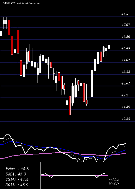This screenshot has height=189, width=135.
Task: Click the 5MA : 45.3 readout
Action: (x=16, y=174)
